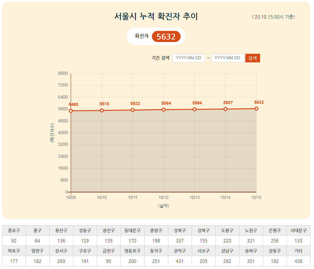Click the 은평구 table header
The image size is (314, 269).
[275, 230]
